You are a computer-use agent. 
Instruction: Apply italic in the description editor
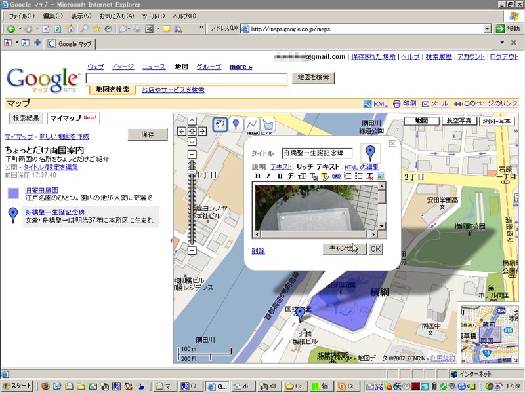[x=268, y=176]
